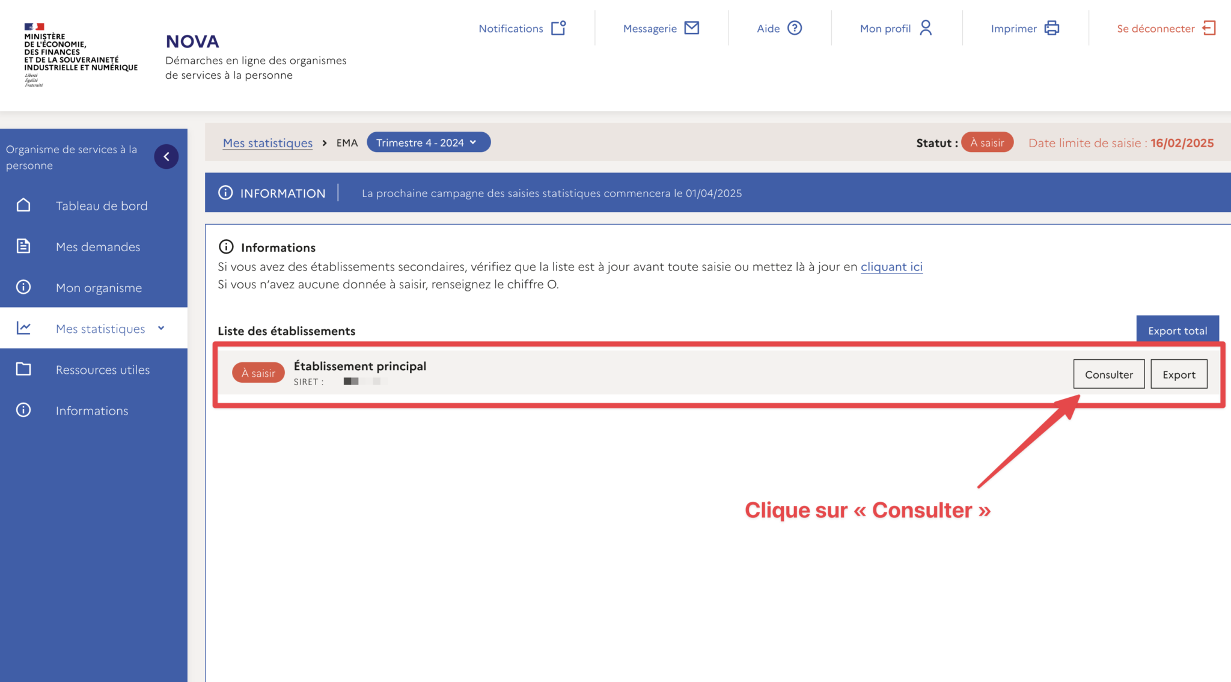Collapse the Mes statistiques submenu chevron

click(x=160, y=329)
